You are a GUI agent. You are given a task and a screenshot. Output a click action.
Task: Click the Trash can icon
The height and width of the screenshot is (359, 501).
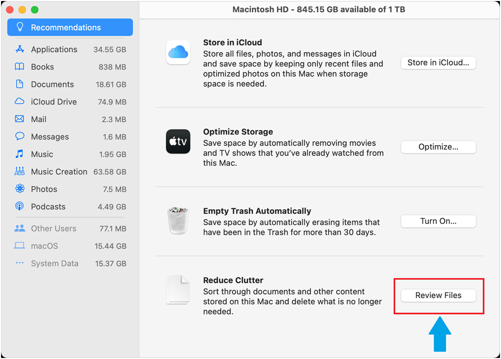178,220
